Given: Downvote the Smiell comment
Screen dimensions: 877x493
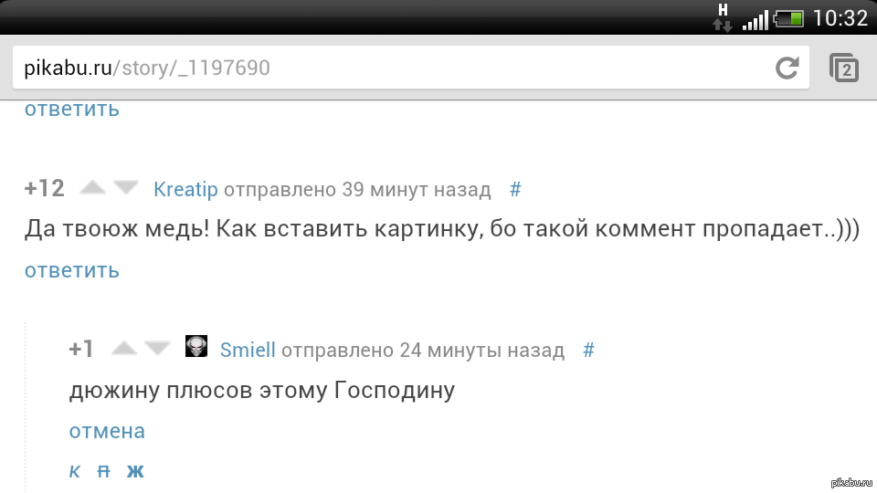Looking at the screenshot, I should coord(158,348).
